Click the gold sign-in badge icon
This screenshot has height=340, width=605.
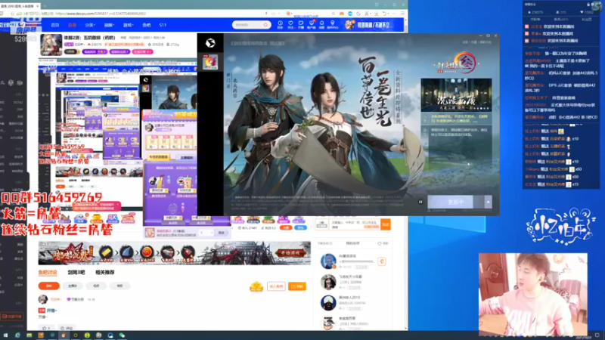coord(256,286)
